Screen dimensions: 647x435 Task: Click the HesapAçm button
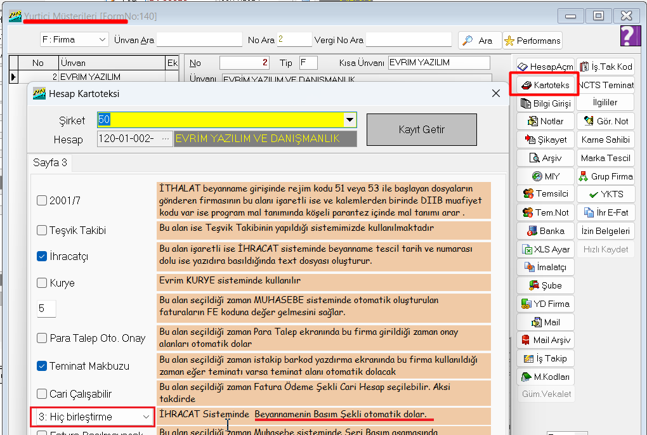click(544, 66)
